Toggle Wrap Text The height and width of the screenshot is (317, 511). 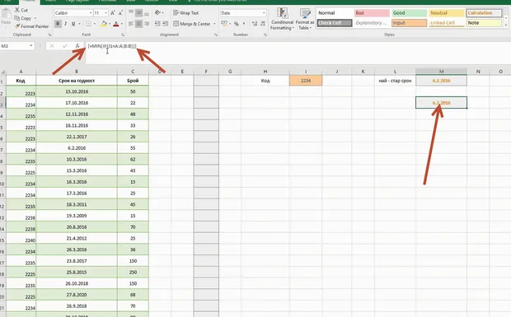(185, 13)
